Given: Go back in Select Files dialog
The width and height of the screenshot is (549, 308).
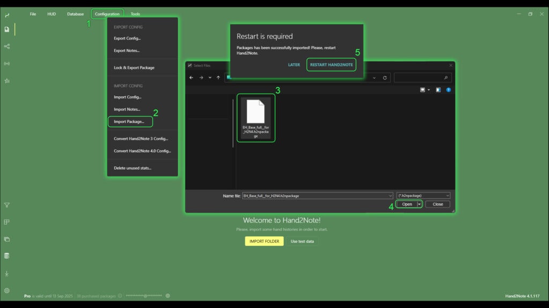Looking at the screenshot, I should [x=191, y=78].
